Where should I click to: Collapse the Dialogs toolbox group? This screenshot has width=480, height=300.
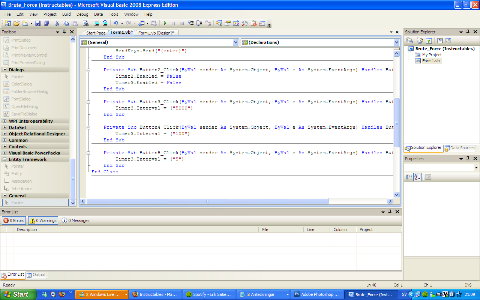5,70
